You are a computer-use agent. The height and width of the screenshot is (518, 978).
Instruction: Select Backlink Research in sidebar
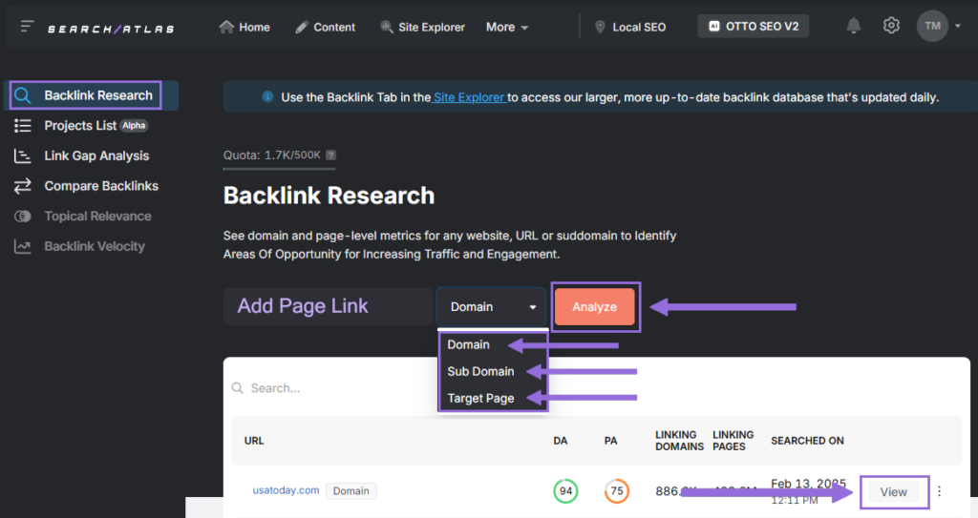click(91, 95)
